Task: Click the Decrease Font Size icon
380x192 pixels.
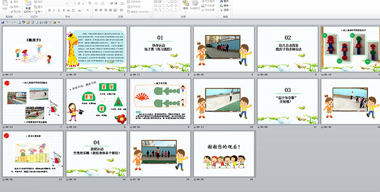Action: click(84, 4)
